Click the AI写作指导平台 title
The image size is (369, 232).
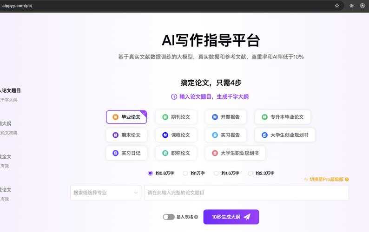211,40
